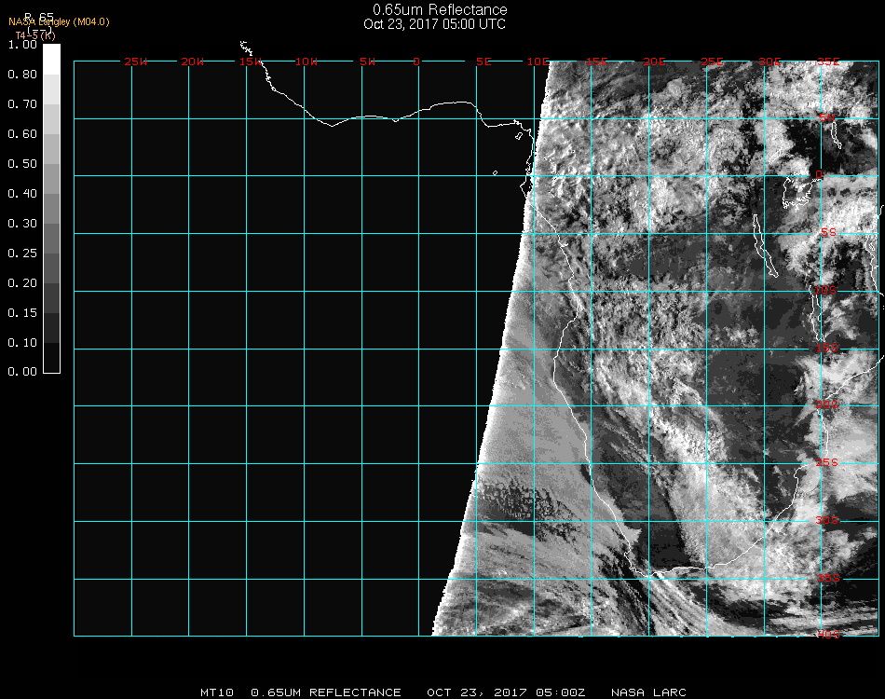Image resolution: width=885 pixels, height=699 pixels.
Task: Click the '10W' longitude label
Action: pyautogui.click(x=306, y=62)
